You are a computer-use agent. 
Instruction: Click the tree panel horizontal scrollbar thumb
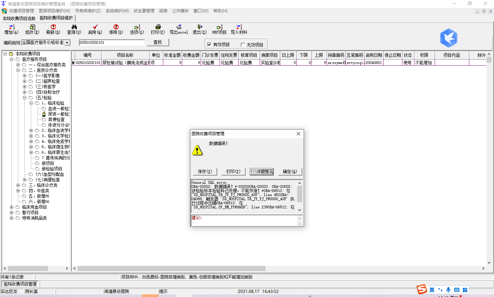tap(28, 268)
